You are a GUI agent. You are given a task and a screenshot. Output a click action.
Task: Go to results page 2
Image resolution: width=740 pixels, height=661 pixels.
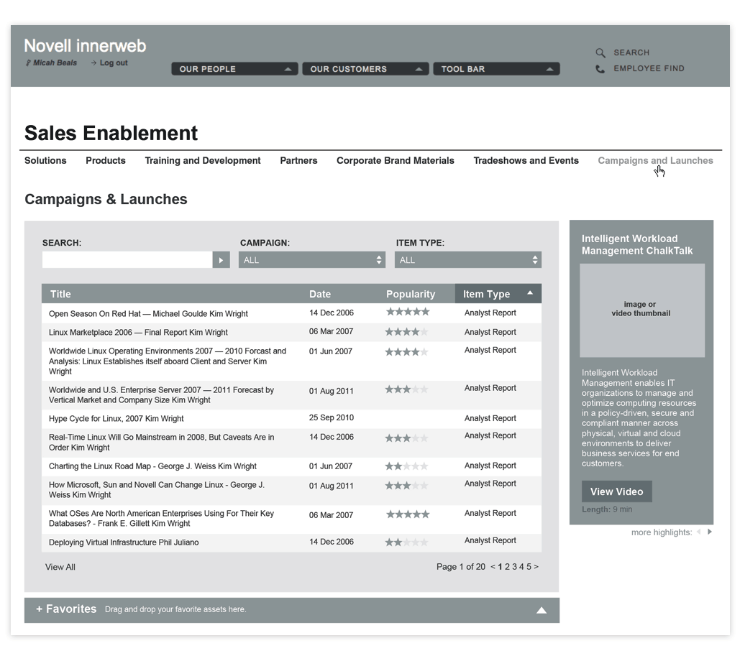click(x=507, y=567)
